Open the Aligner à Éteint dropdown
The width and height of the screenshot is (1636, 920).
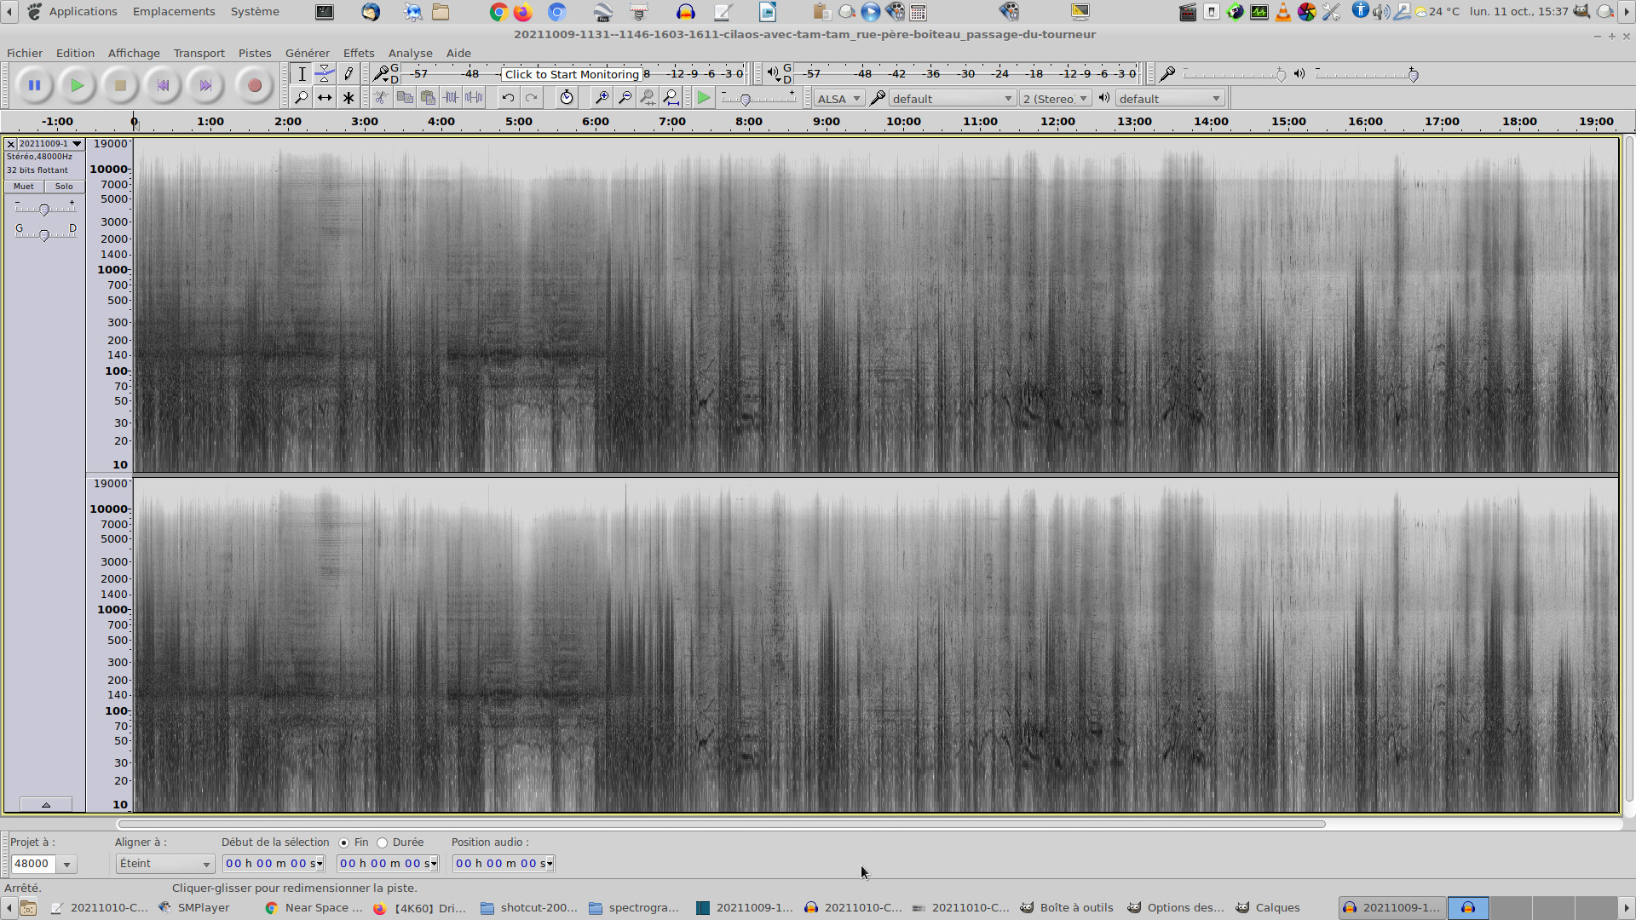[164, 864]
